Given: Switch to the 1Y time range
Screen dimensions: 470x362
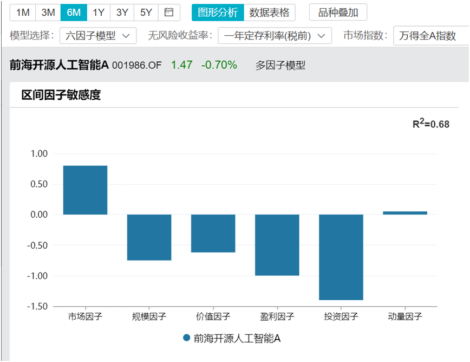Looking at the screenshot, I should [97, 12].
